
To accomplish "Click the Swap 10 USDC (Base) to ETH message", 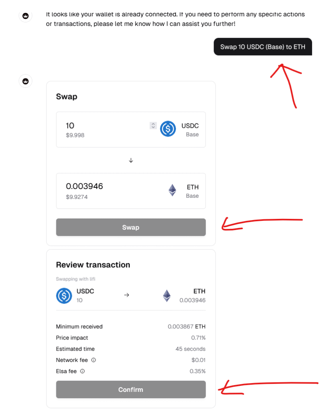I will (263, 47).
